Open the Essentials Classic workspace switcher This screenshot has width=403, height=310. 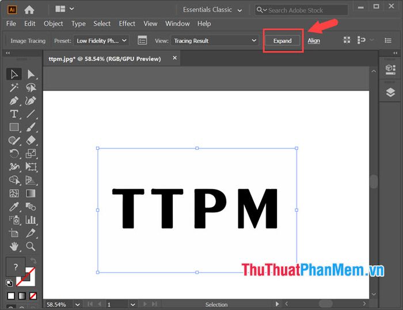coord(212,10)
